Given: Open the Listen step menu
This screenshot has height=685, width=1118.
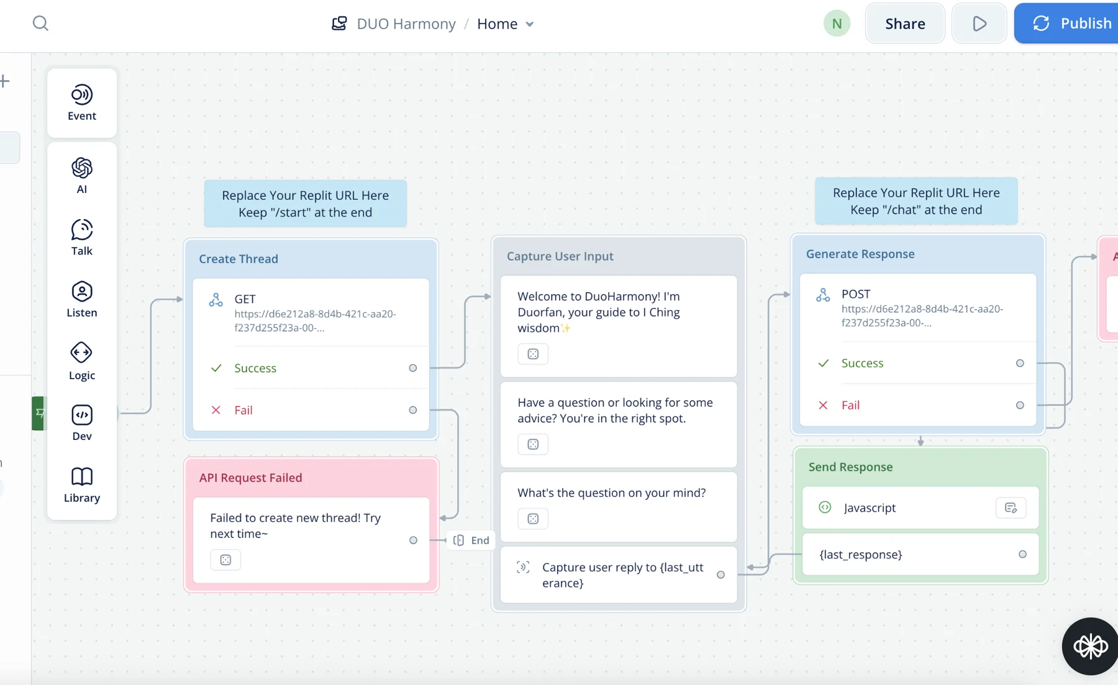Looking at the screenshot, I should point(82,300).
